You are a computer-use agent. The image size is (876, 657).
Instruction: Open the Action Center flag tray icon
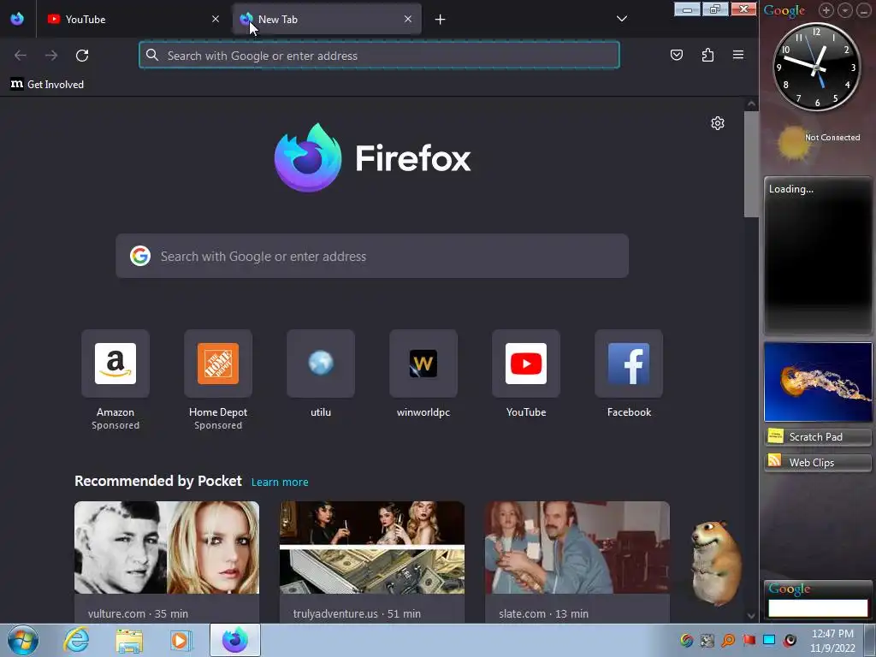click(749, 640)
